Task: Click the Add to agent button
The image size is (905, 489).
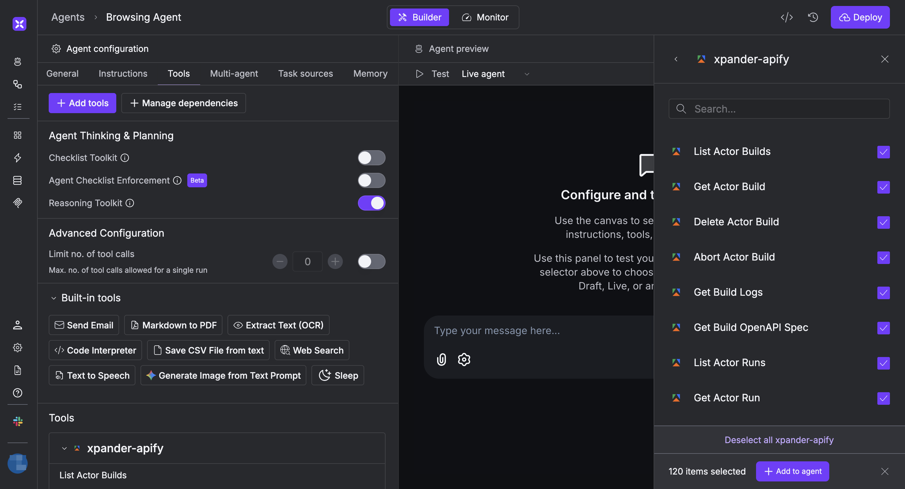Action: pyautogui.click(x=792, y=471)
